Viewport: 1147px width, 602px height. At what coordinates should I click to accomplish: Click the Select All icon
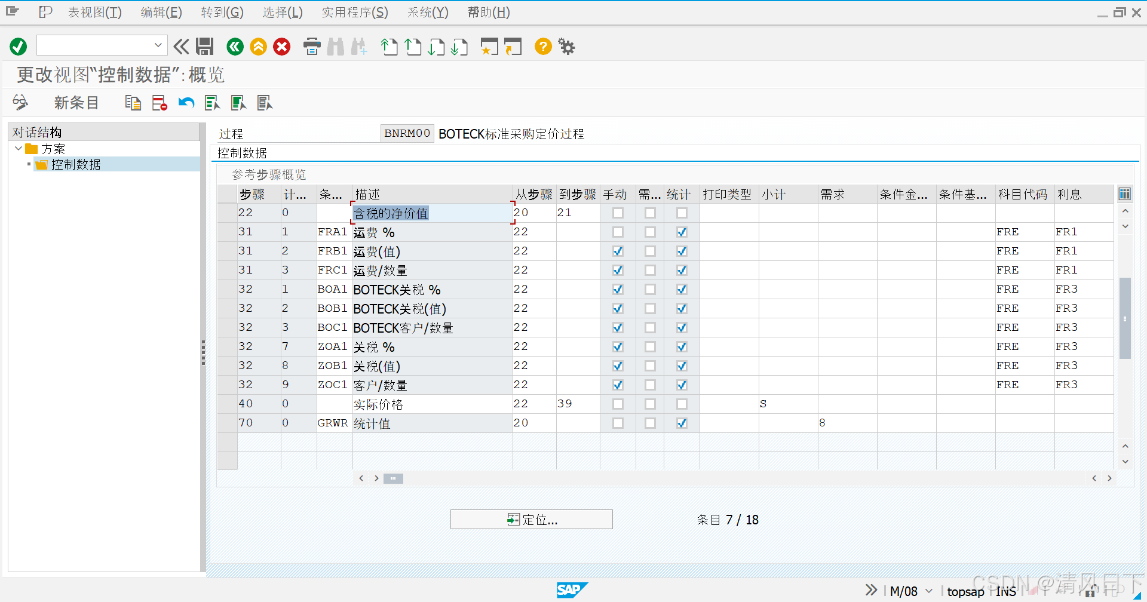pyautogui.click(x=212, y=103)
